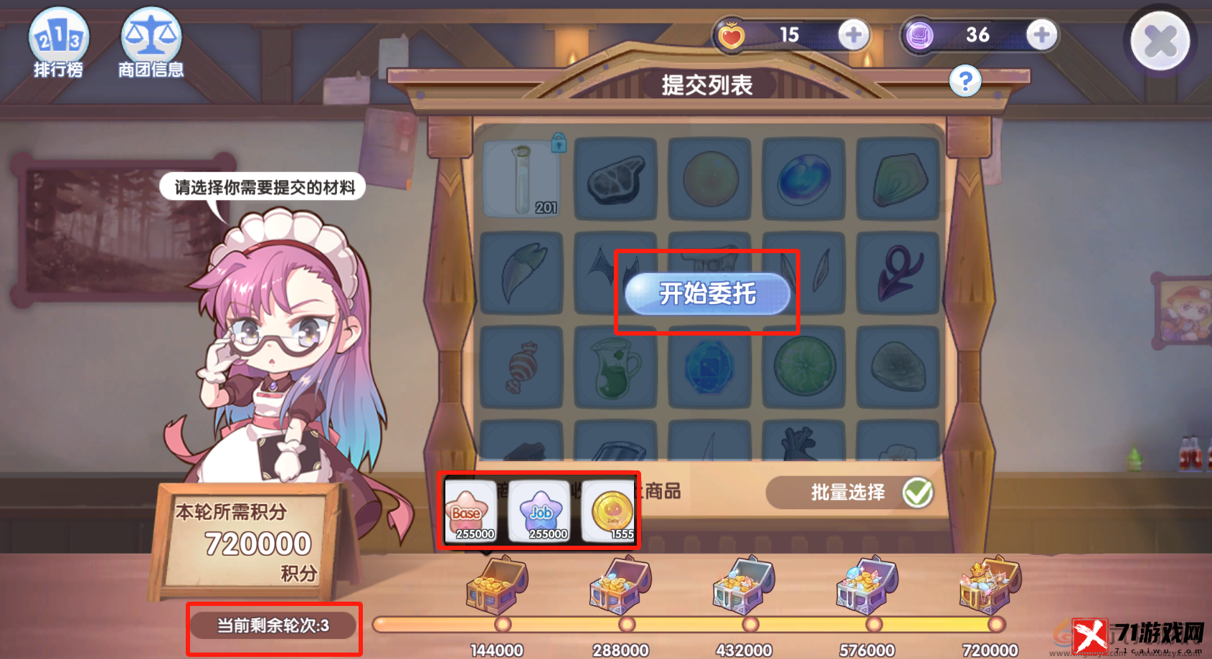
Task: Select the blue orb material slot
Action: (803, 178)
